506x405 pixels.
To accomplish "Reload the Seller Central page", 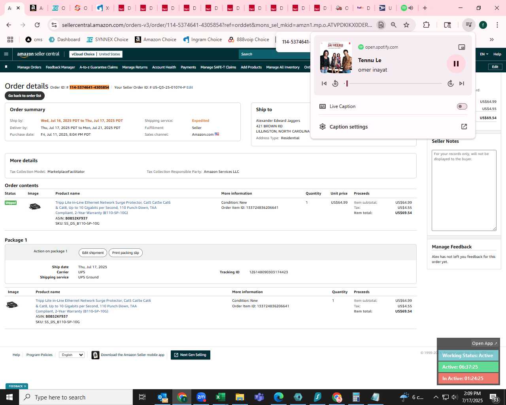I will (37, 25).
